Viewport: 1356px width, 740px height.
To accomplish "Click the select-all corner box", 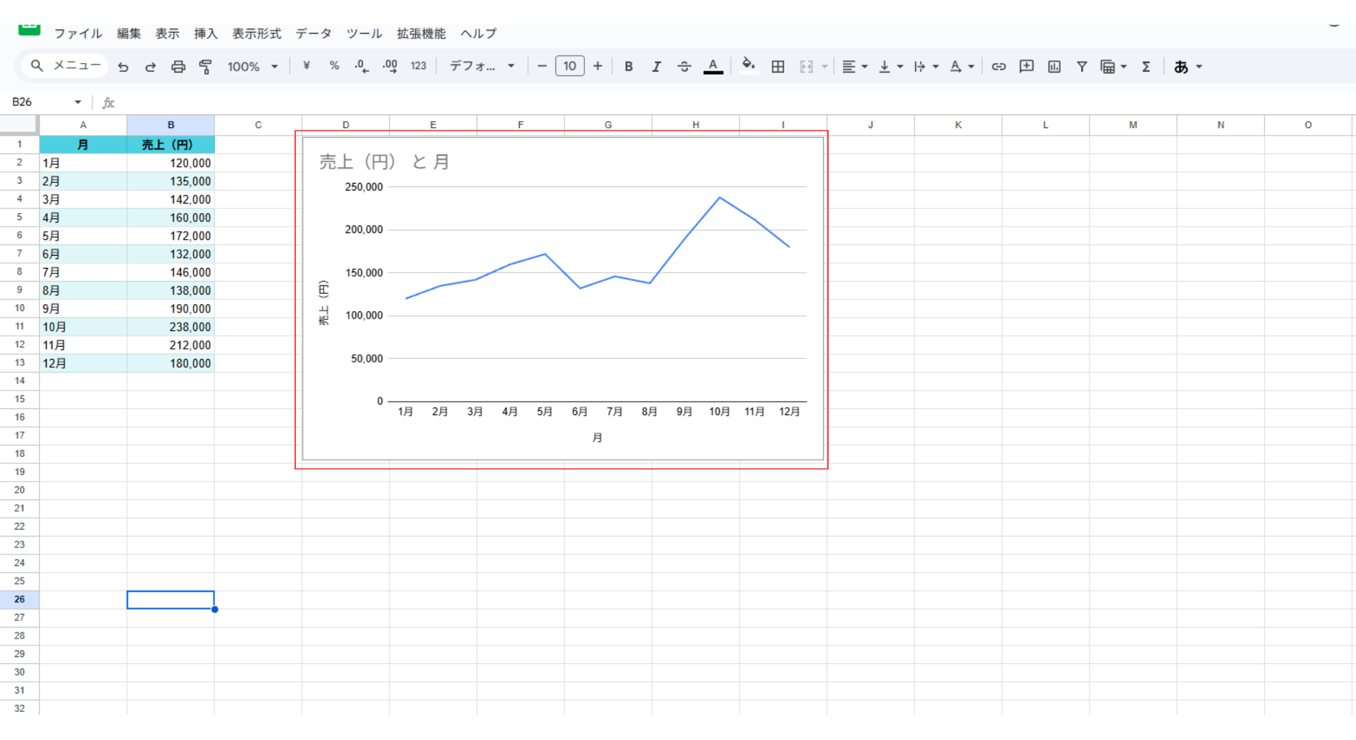I will pos(19,125).
